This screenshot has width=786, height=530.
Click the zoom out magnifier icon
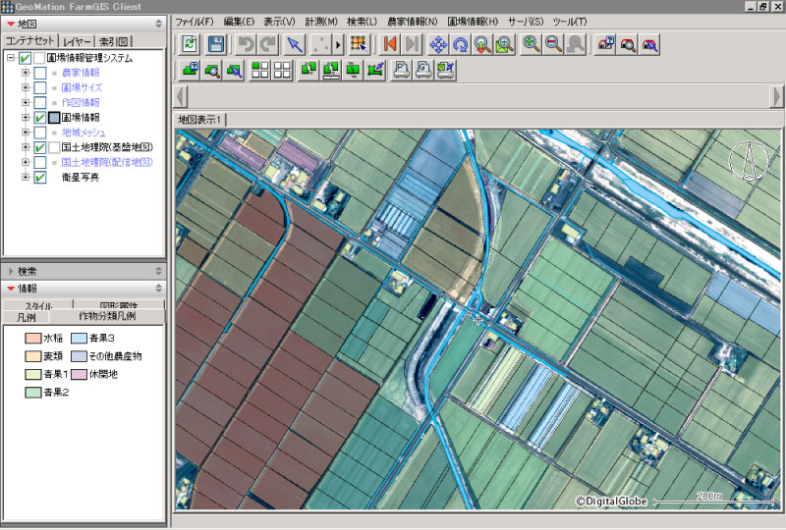553,44
